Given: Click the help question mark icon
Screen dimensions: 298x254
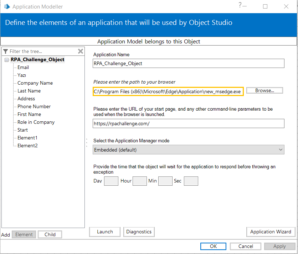Looking at the screenshot, I should tap(240, 5).
